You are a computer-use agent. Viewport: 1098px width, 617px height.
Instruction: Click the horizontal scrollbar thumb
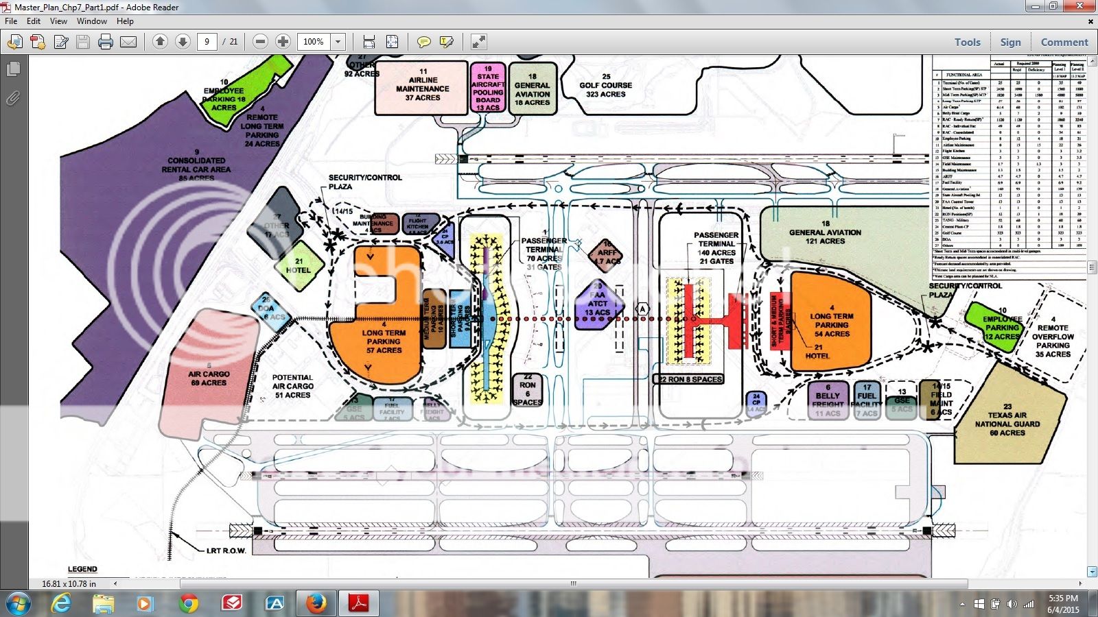tap(573, 584)
